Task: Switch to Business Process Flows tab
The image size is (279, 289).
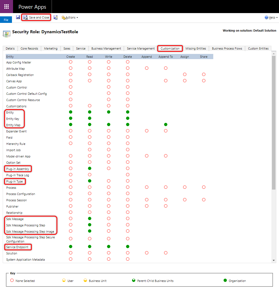Action: point(227,48)
